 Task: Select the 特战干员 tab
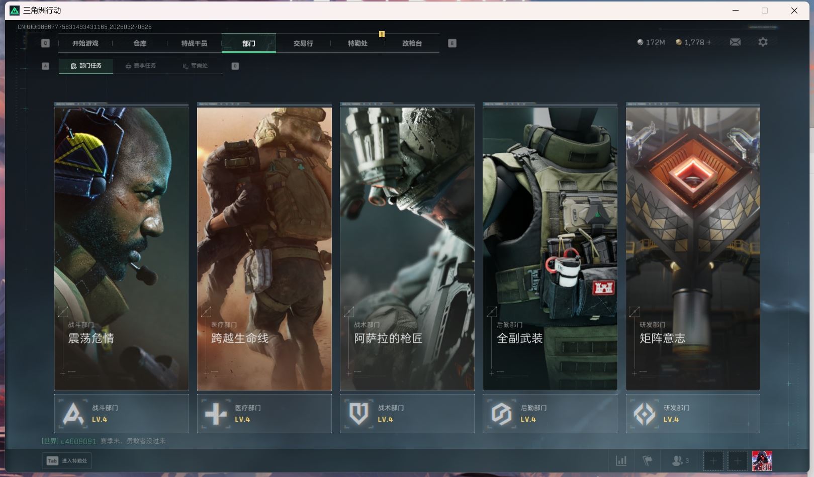click(x=194, y=43)
